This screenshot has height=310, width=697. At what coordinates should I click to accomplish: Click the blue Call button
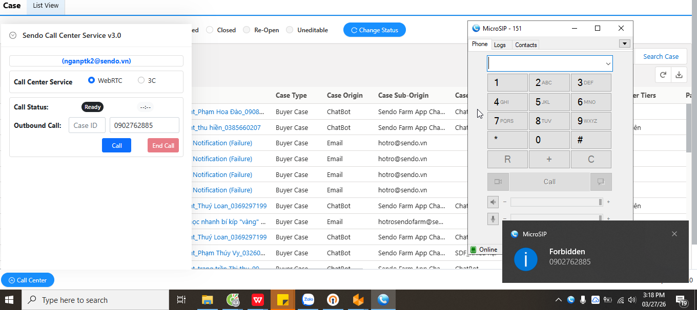(117, 146)
